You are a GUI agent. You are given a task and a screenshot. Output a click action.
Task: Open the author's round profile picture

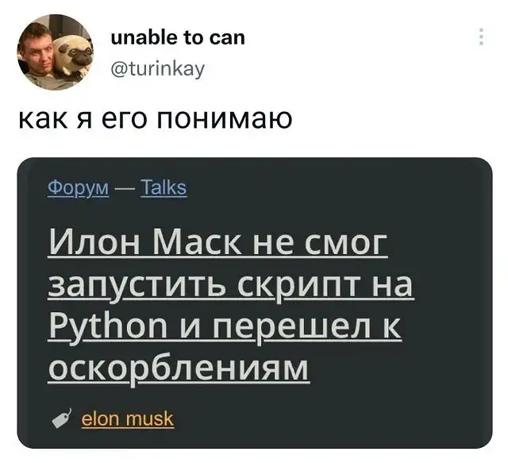(x=55, y=52)
